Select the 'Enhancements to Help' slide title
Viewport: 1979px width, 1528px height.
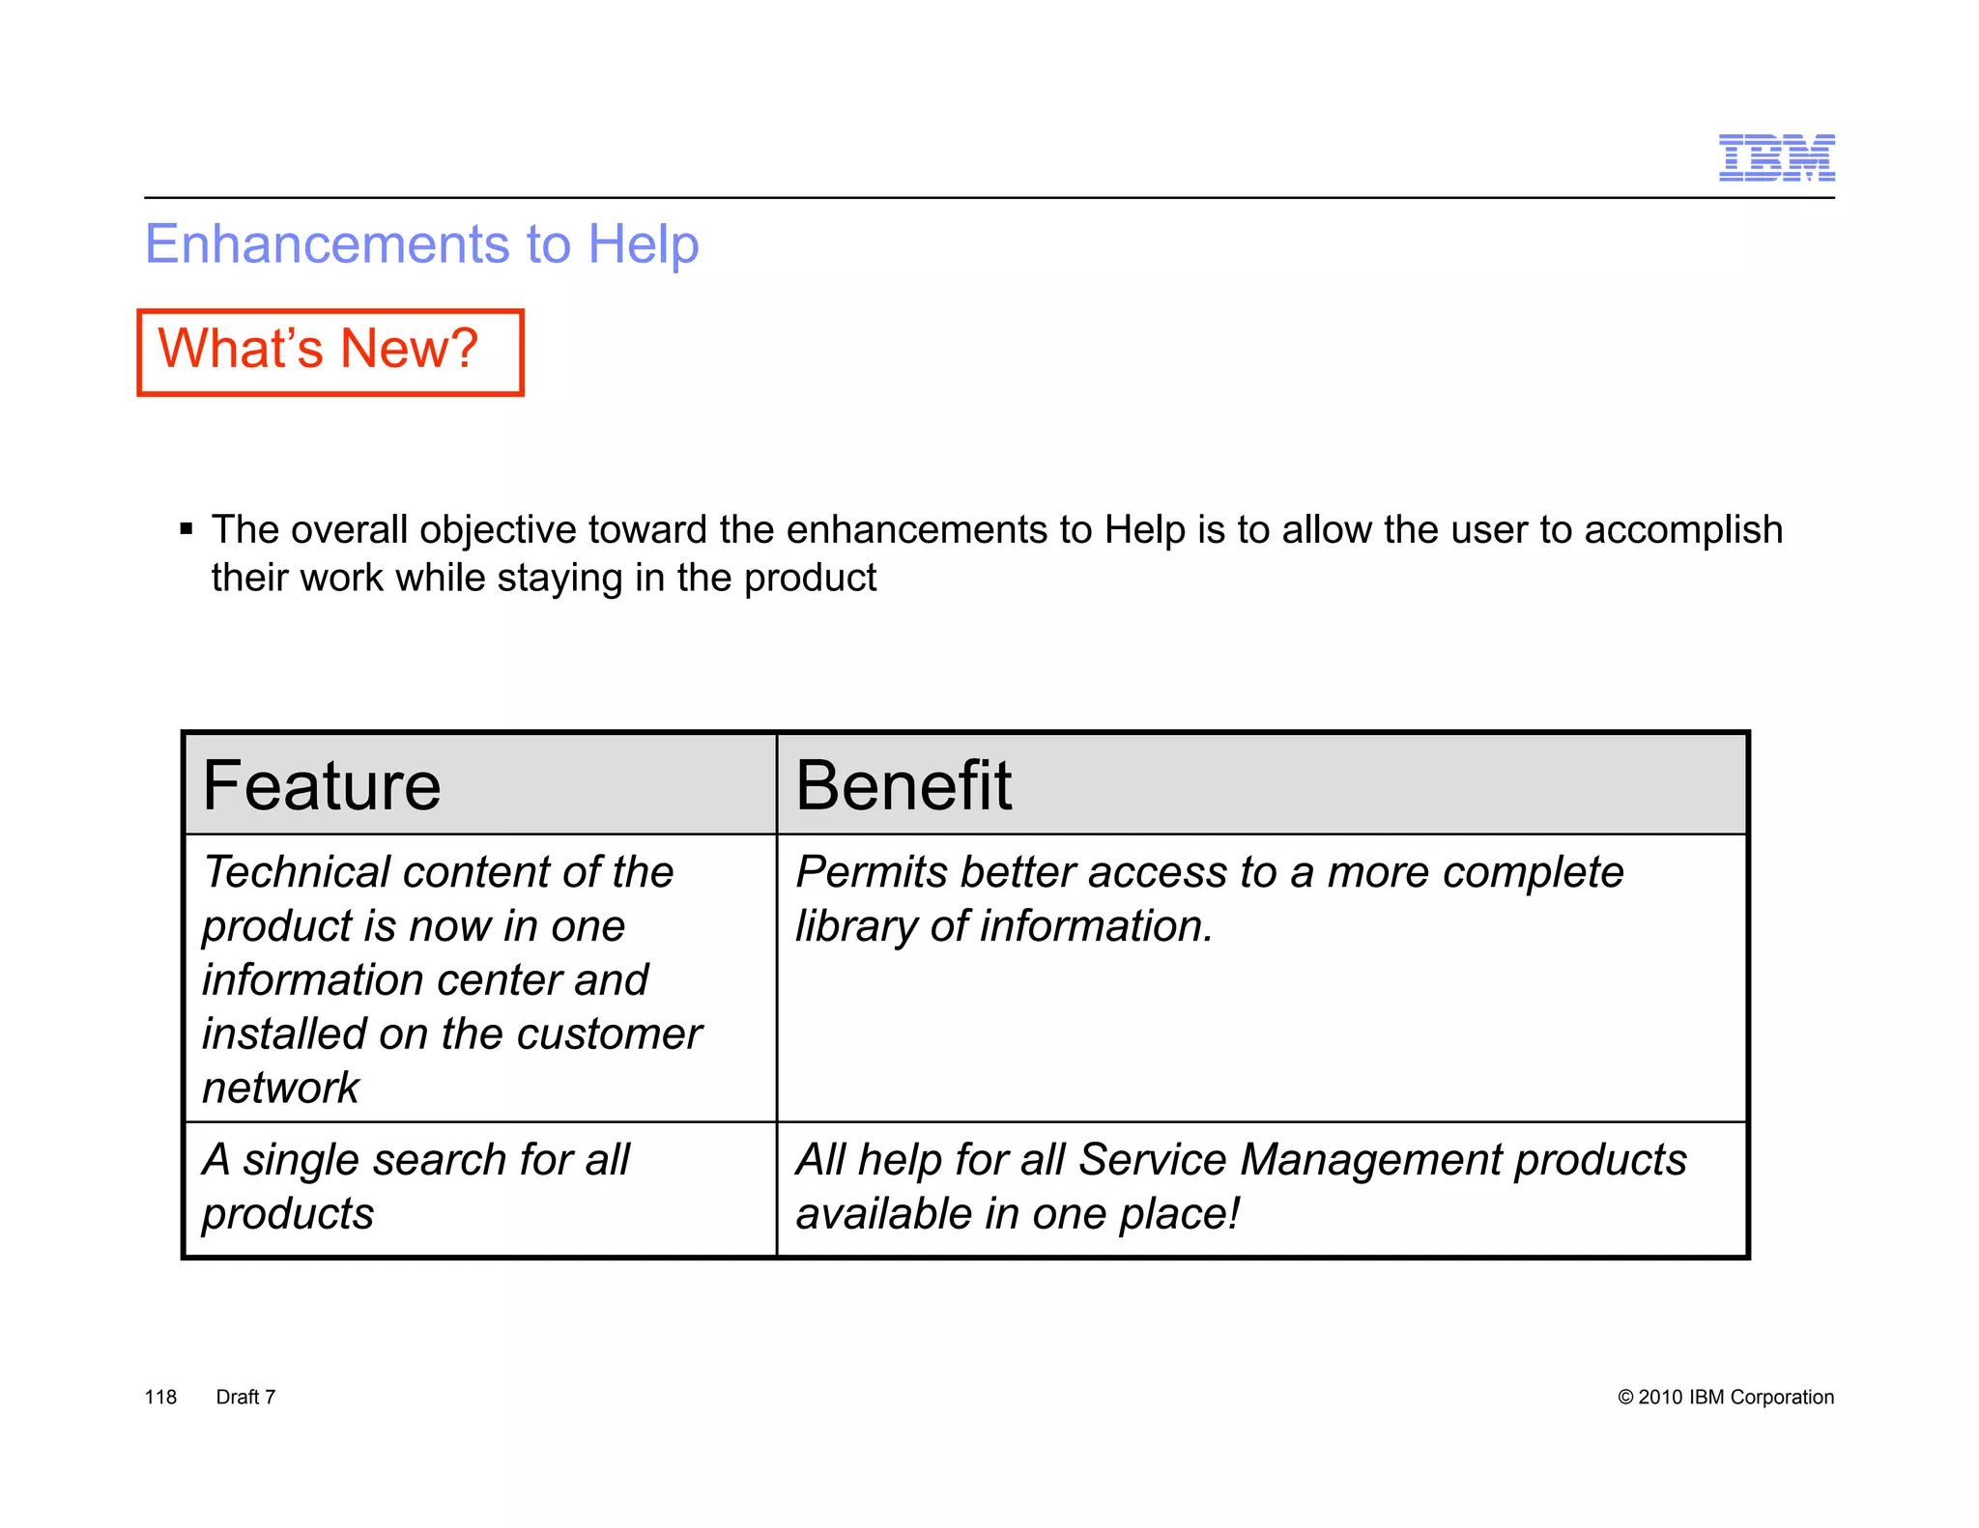pos(421,243)
